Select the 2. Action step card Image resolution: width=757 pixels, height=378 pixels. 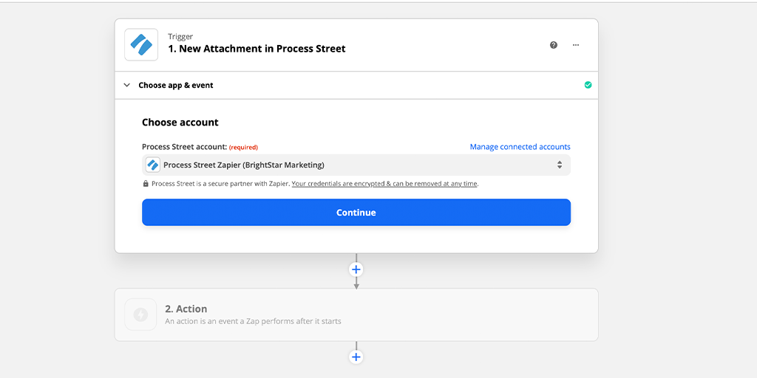[356, 315]
